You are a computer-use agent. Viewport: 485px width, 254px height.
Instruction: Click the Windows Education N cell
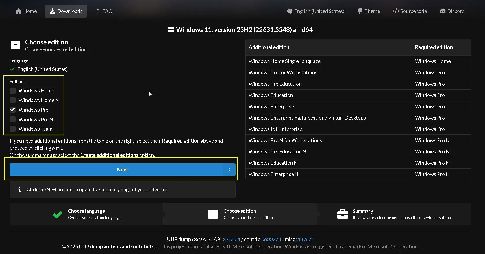(x=329, y=163)
